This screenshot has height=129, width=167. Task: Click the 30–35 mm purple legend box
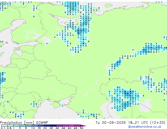59,126
